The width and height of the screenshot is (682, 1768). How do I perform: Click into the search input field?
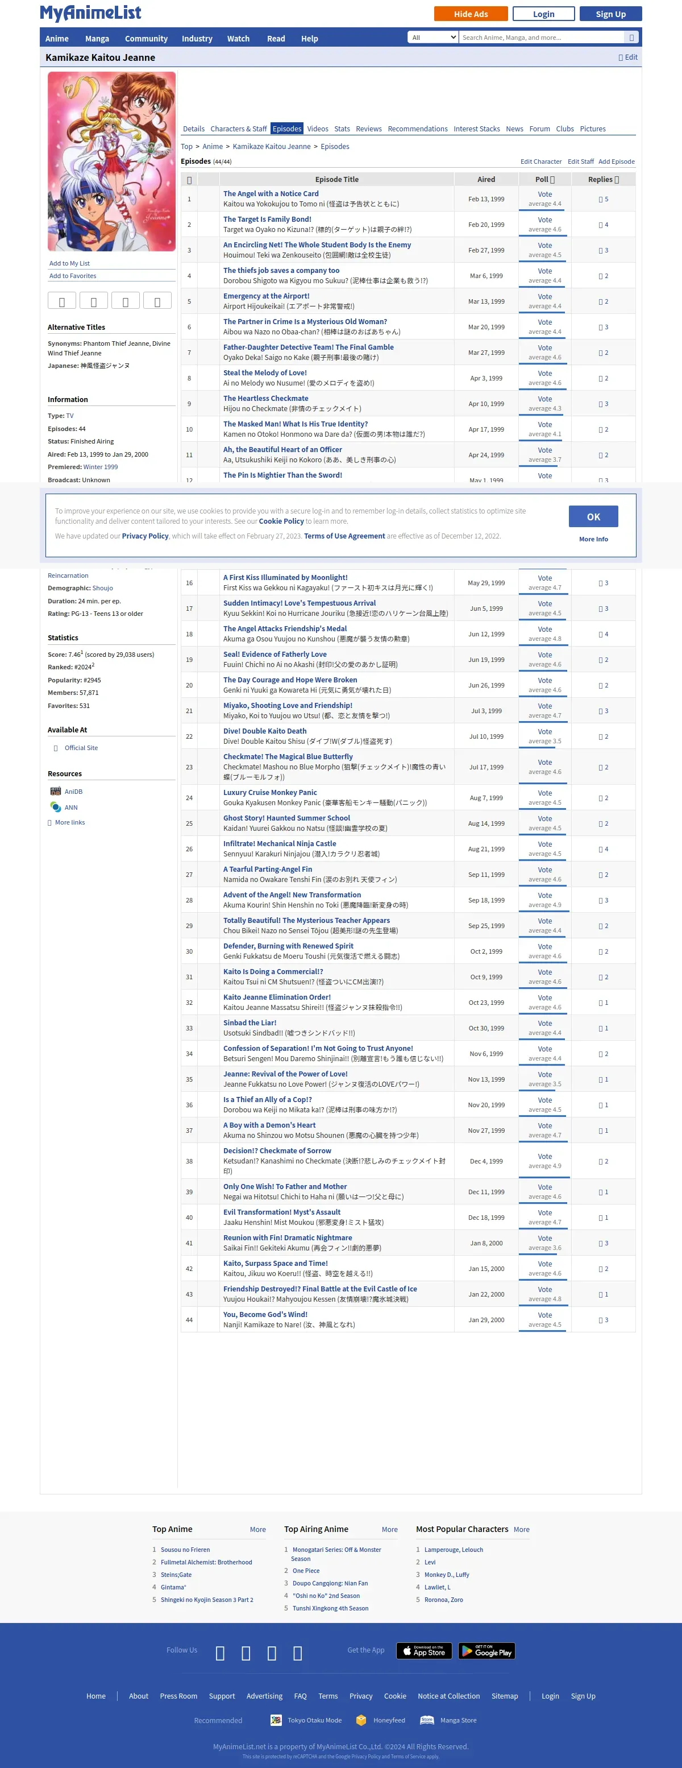pos(542,38)
